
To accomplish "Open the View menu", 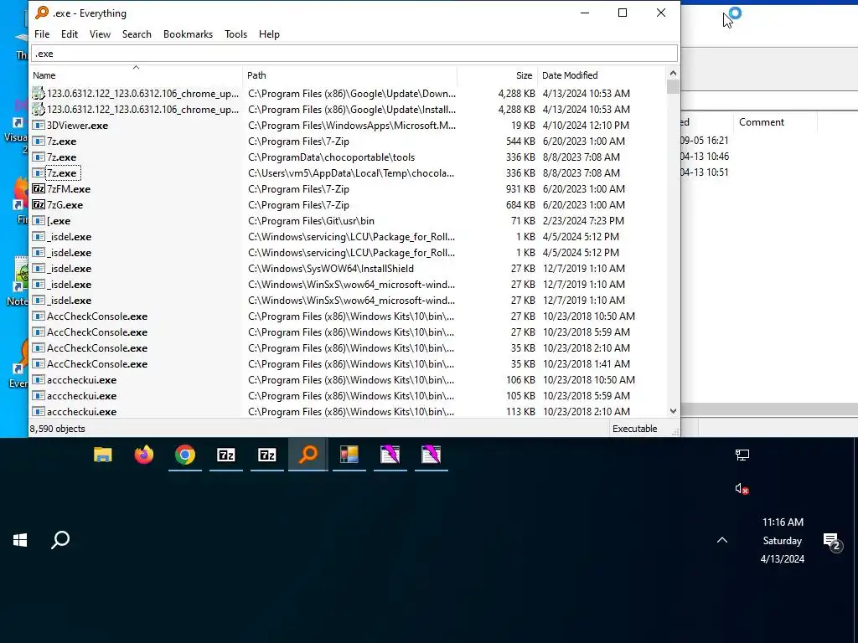I will 101,33.
